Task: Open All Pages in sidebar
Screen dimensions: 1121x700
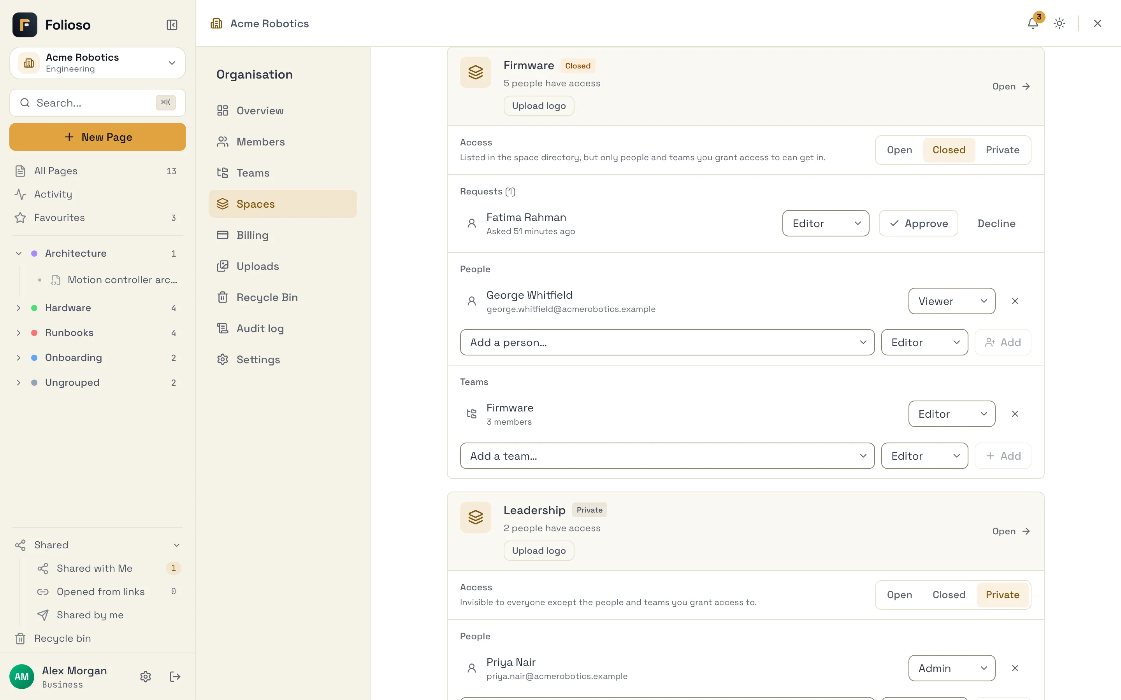Action: [97, 171]
